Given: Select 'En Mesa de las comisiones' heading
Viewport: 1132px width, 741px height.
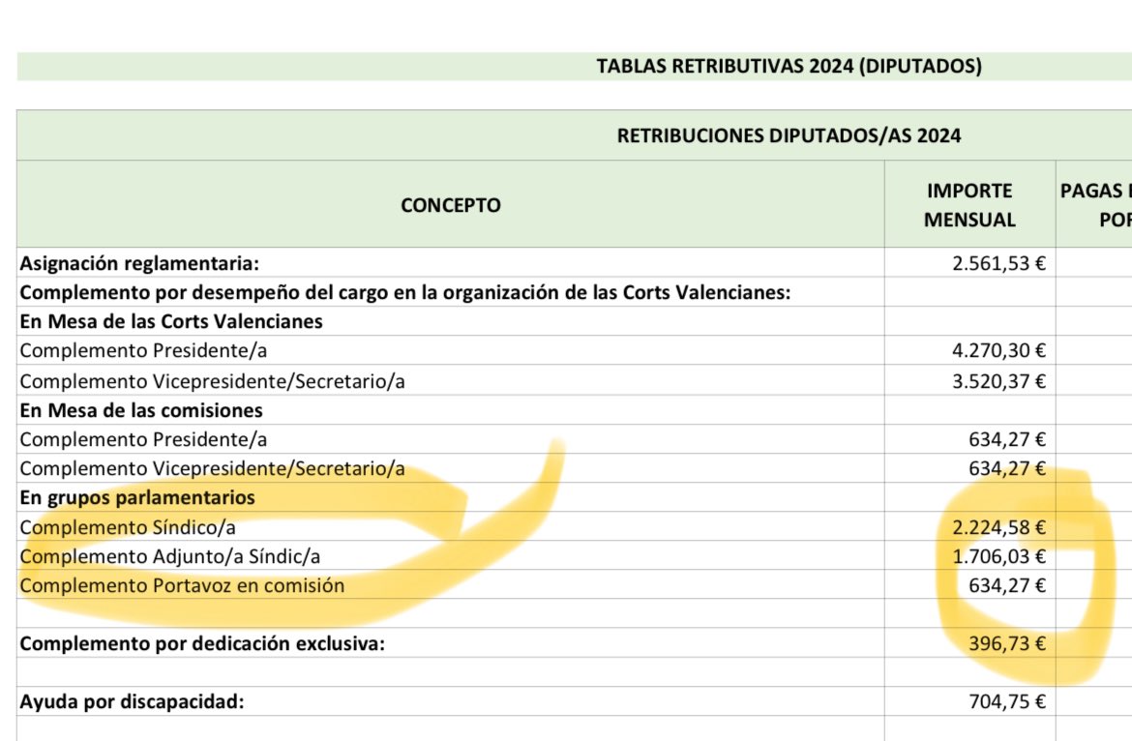Looking at the screenshot, I should [x=141, y=410].
